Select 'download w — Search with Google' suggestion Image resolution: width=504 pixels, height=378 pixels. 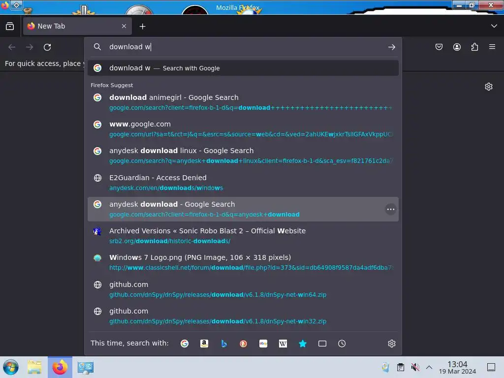243,68
